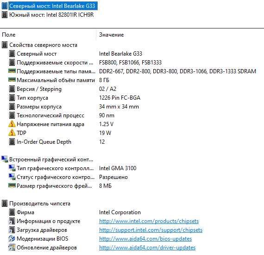Select the Северный мост field label
Image resolution: width=264 pixels, height=255 pixels.
37,54
